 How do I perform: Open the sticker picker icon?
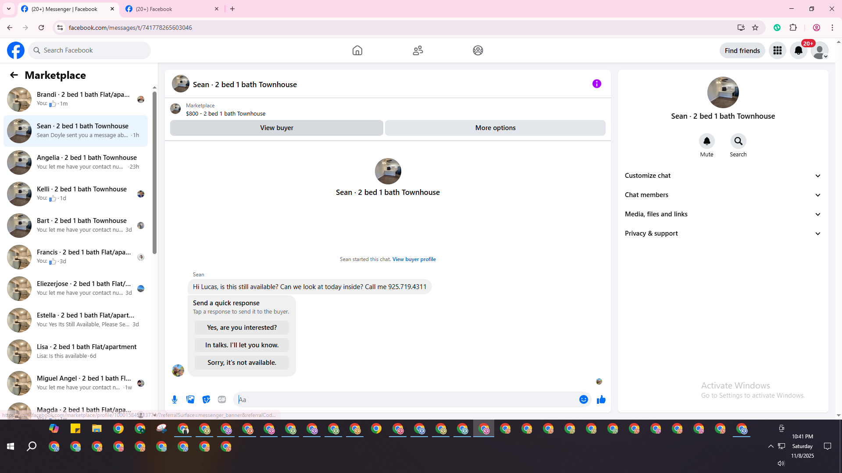[206, 399]
